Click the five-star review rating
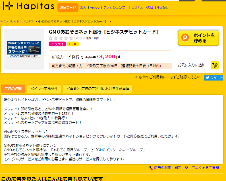 pyautogui.click(x=61, y=38)
